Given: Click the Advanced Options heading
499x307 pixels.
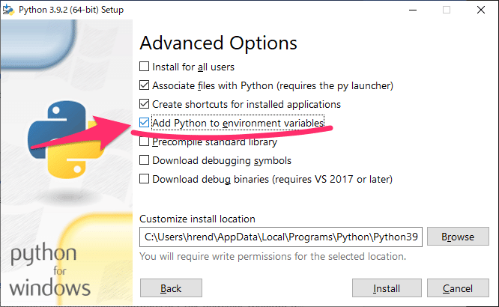Looking at the screenshot, I should tap(218, 43).
